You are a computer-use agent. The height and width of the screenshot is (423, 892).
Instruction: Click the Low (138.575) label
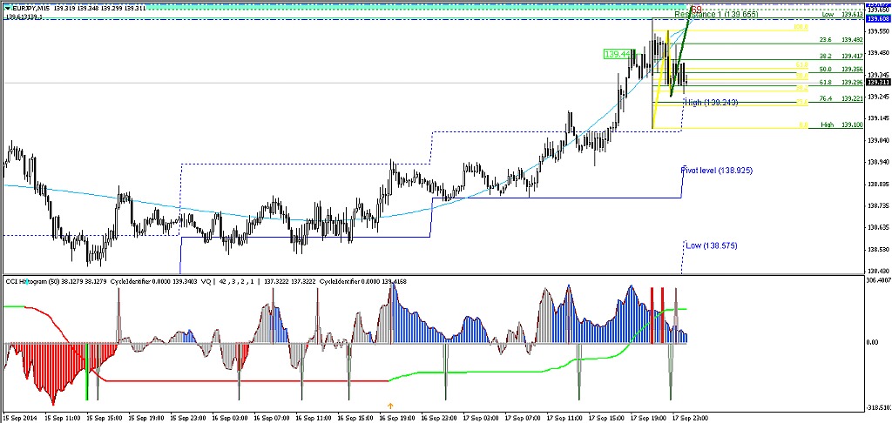coord(712,245)
